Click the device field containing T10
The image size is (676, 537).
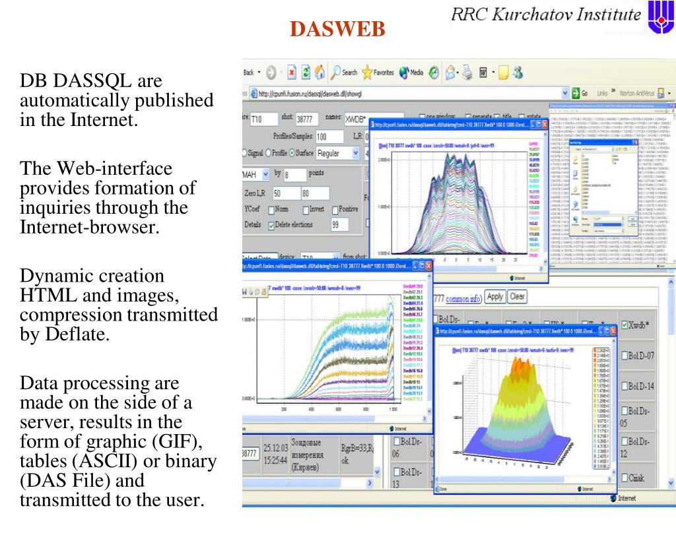point(264,119)
